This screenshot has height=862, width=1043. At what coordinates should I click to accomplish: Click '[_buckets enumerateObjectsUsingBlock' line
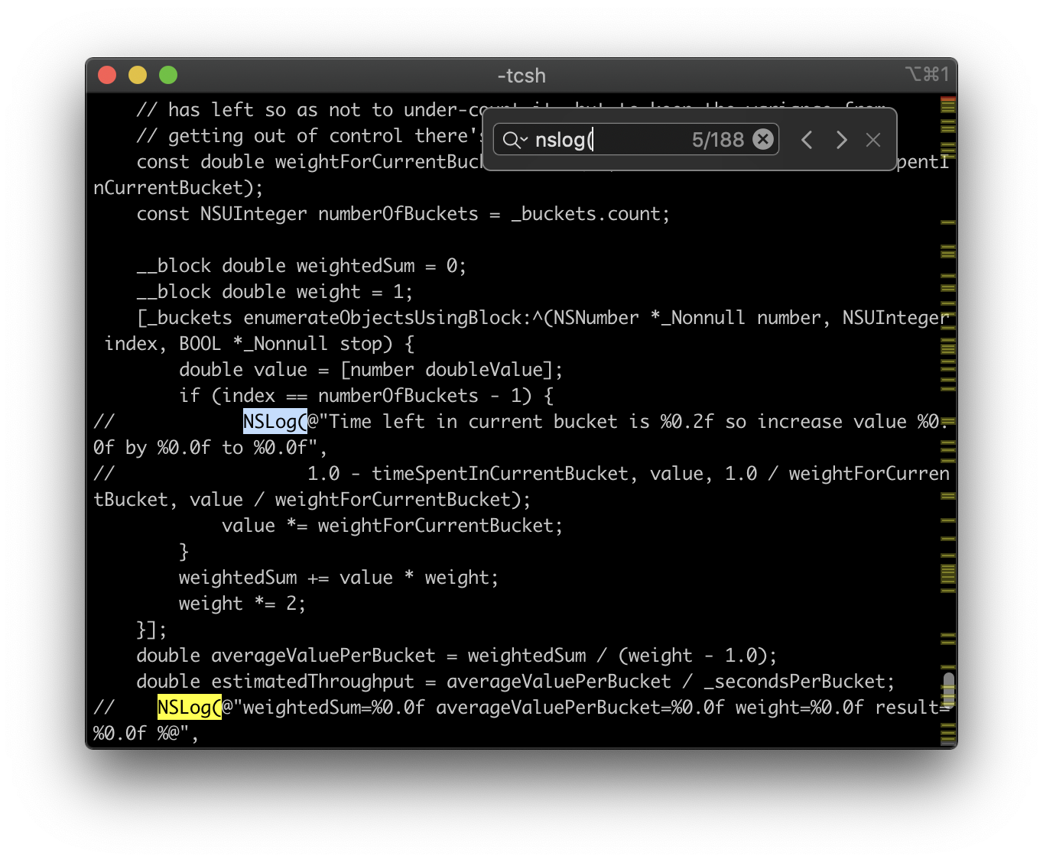(x=543, y=318)
